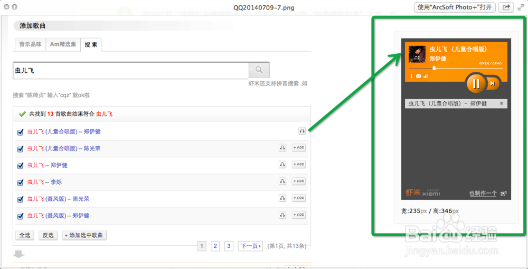
Task: Enter full screen with the expand arrows icon
Action: tap(520, 7)
